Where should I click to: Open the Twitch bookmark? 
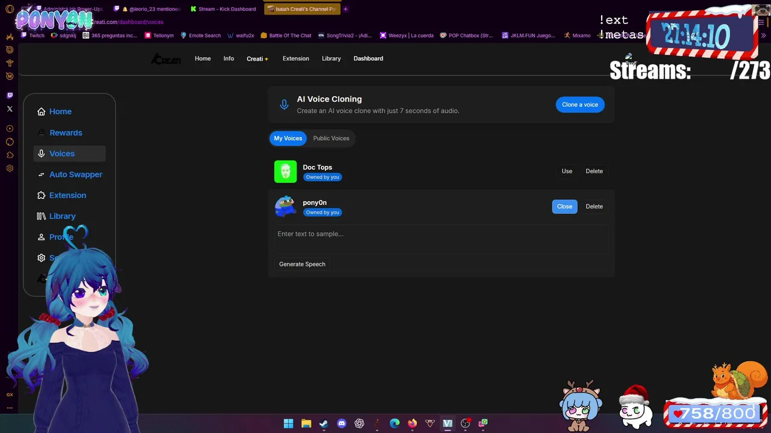tap(33, 35)
